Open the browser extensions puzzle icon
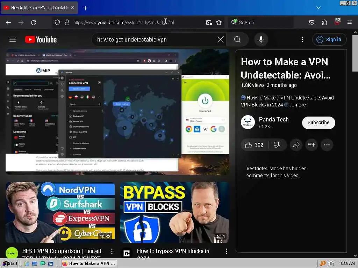The width and height of the screenshot is (358, 268). click(324, 22)
